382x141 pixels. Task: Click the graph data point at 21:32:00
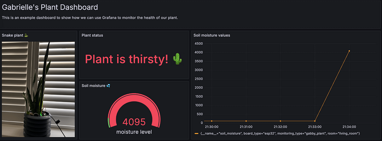point(280,121)
